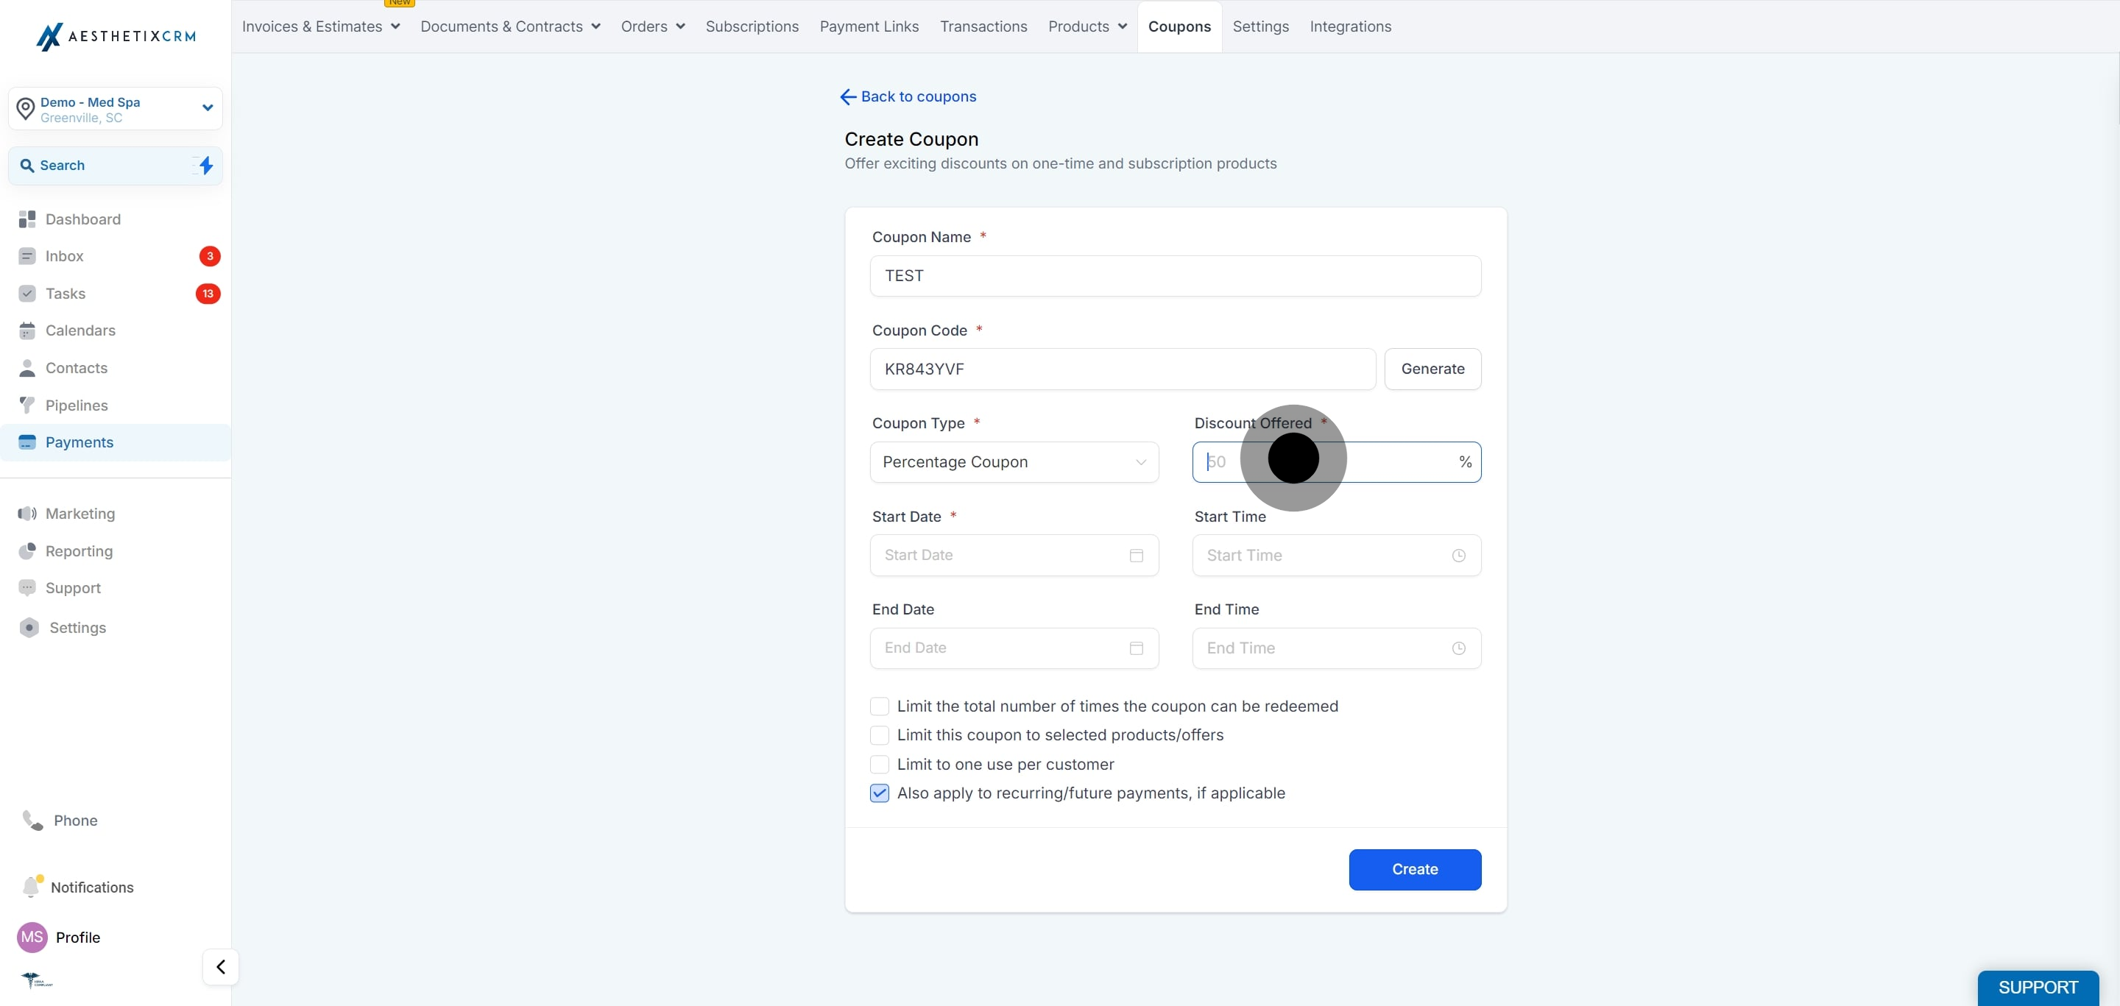2120x1006 pixels.
Task: Click the search magnifier icon
Action: [x=27, y=166]
